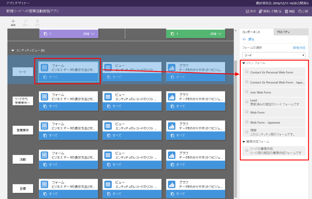Click 公開 publish button
The width and height of the screenshot is (312, 199).
click(303, 11)
